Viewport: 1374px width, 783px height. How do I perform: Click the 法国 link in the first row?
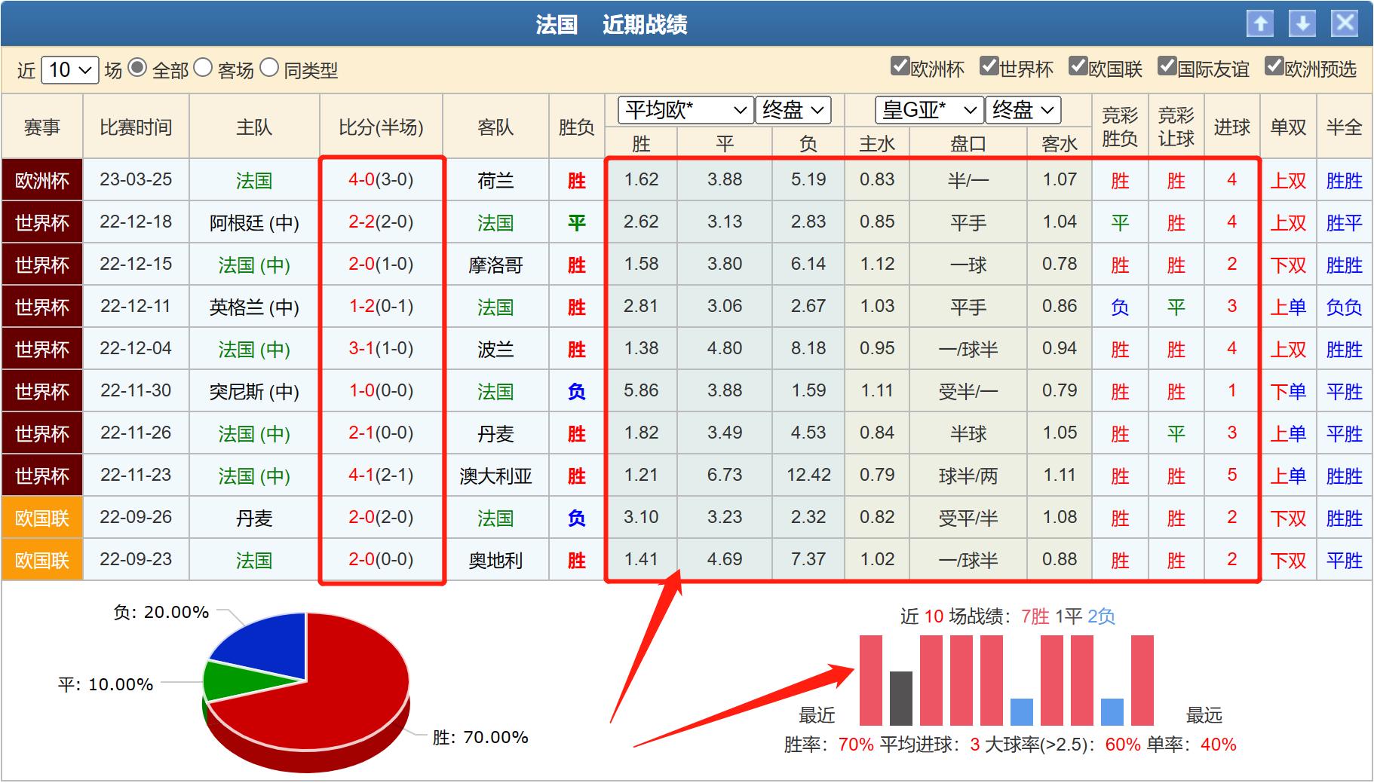[253, 180]
